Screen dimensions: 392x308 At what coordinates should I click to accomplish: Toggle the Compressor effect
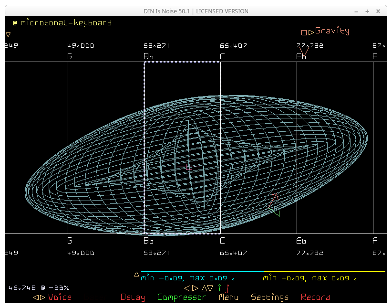pyautogui.click(x=182, y=297)
